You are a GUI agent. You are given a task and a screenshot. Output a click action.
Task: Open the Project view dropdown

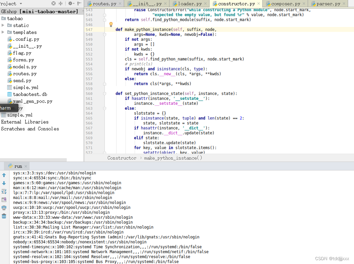21,4
